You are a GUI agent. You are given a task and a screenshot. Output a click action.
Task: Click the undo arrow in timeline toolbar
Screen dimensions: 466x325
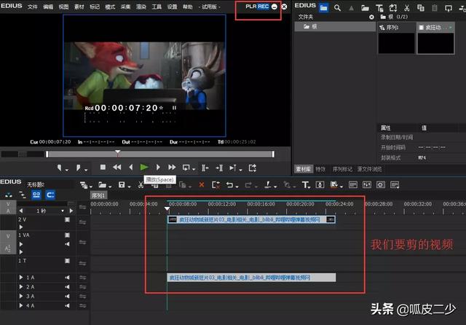click(x=230, y=185)
